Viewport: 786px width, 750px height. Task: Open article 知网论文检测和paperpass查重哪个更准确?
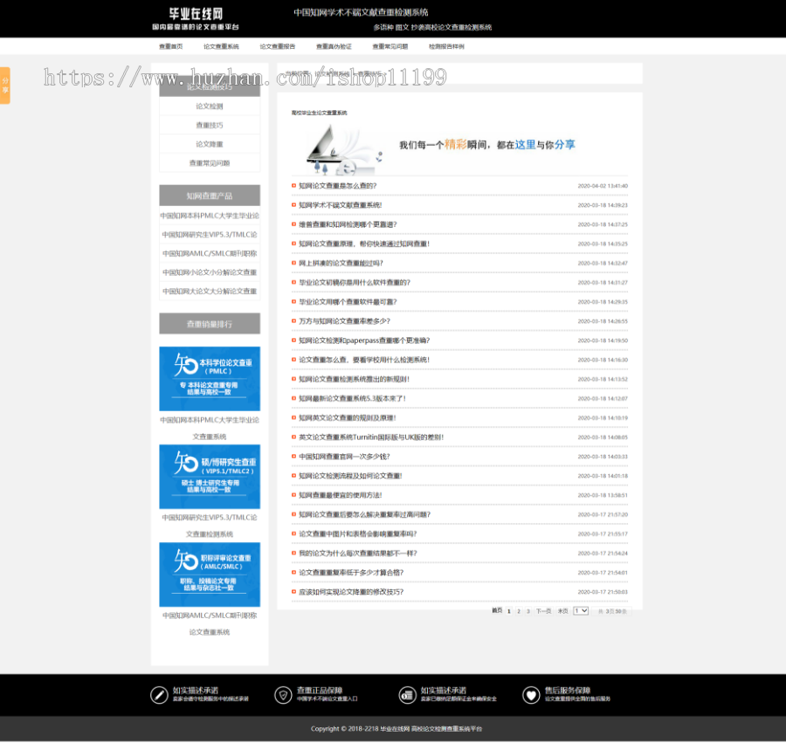[364, 341]
